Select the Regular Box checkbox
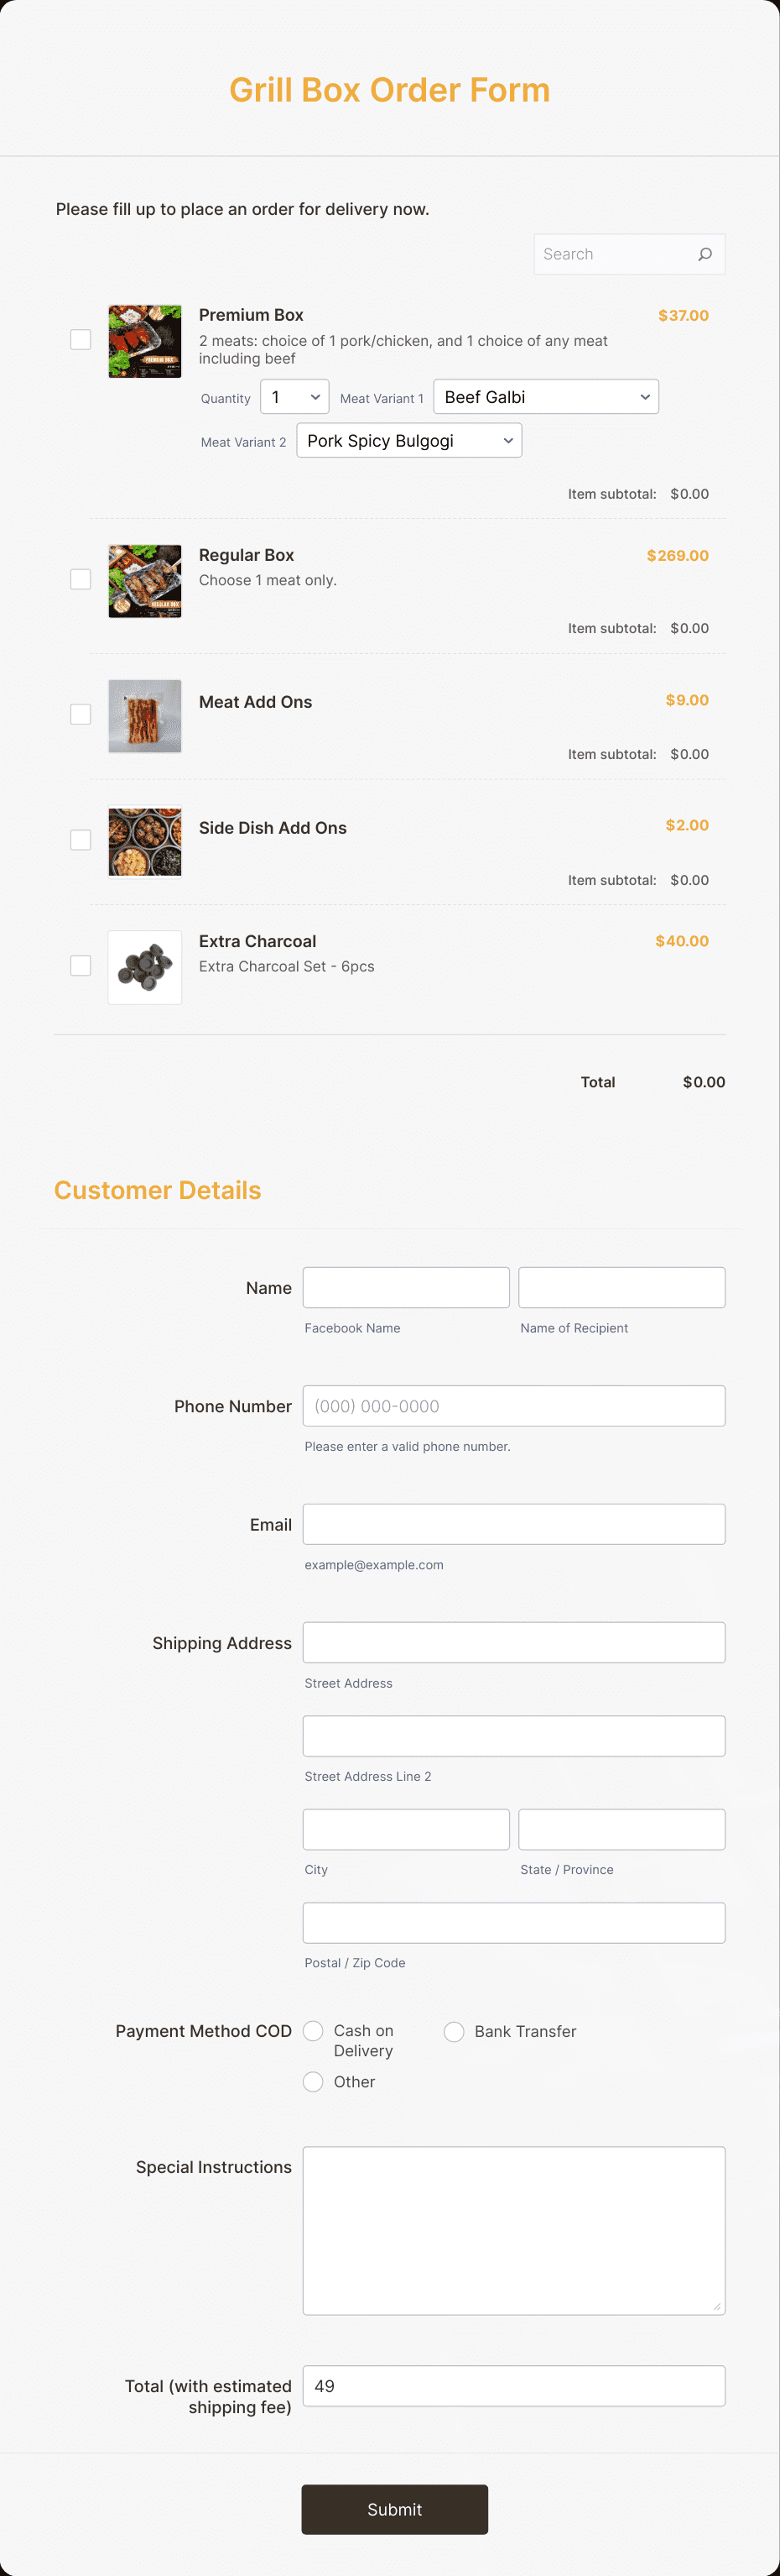Image resolution: width=780 pixels, height=2576 pixels. pos(81,579)
